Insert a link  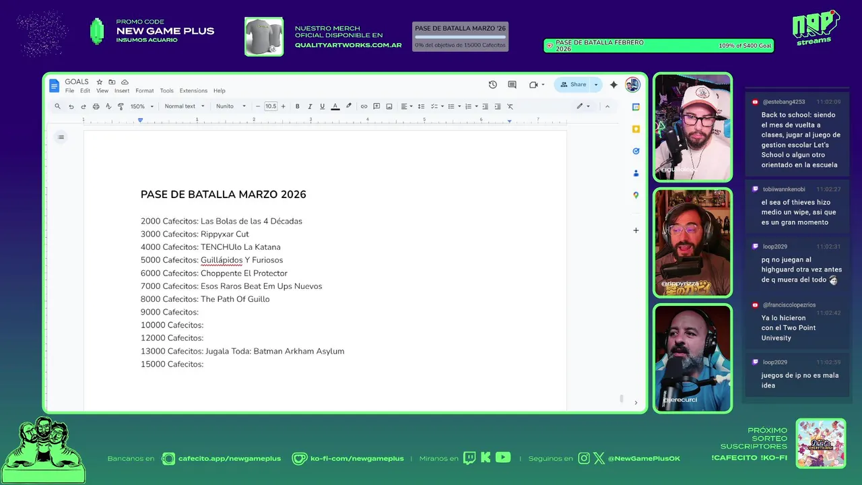(364, 106)
